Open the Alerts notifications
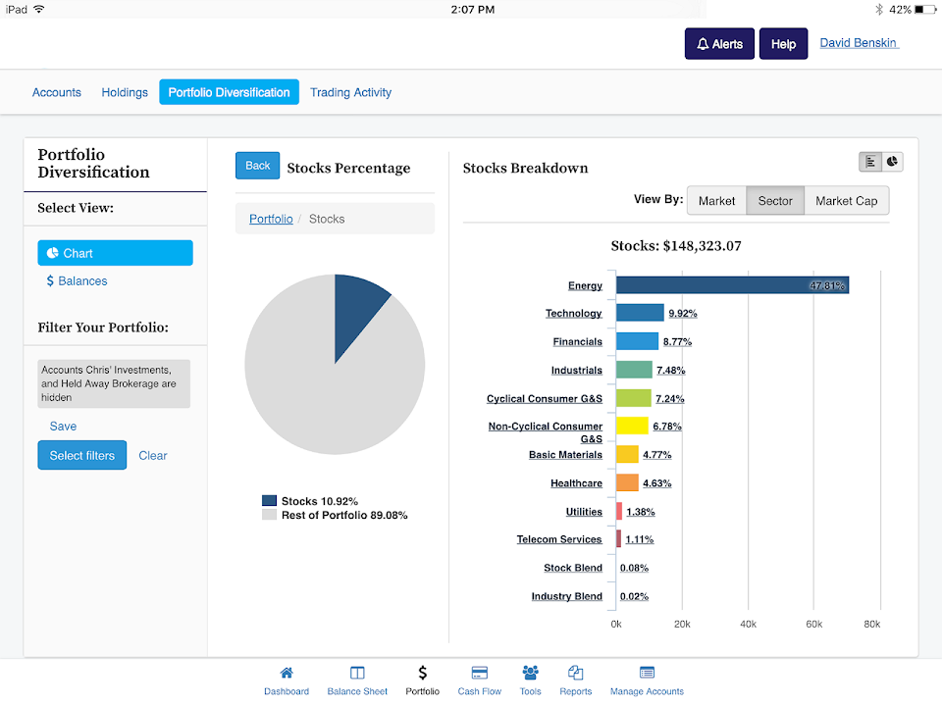The height and width of the screenshot is (706, 942). point(719,44)
